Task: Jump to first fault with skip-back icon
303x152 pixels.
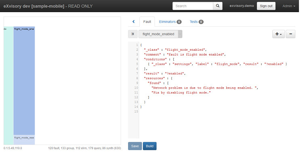Action: click(133, 34)
